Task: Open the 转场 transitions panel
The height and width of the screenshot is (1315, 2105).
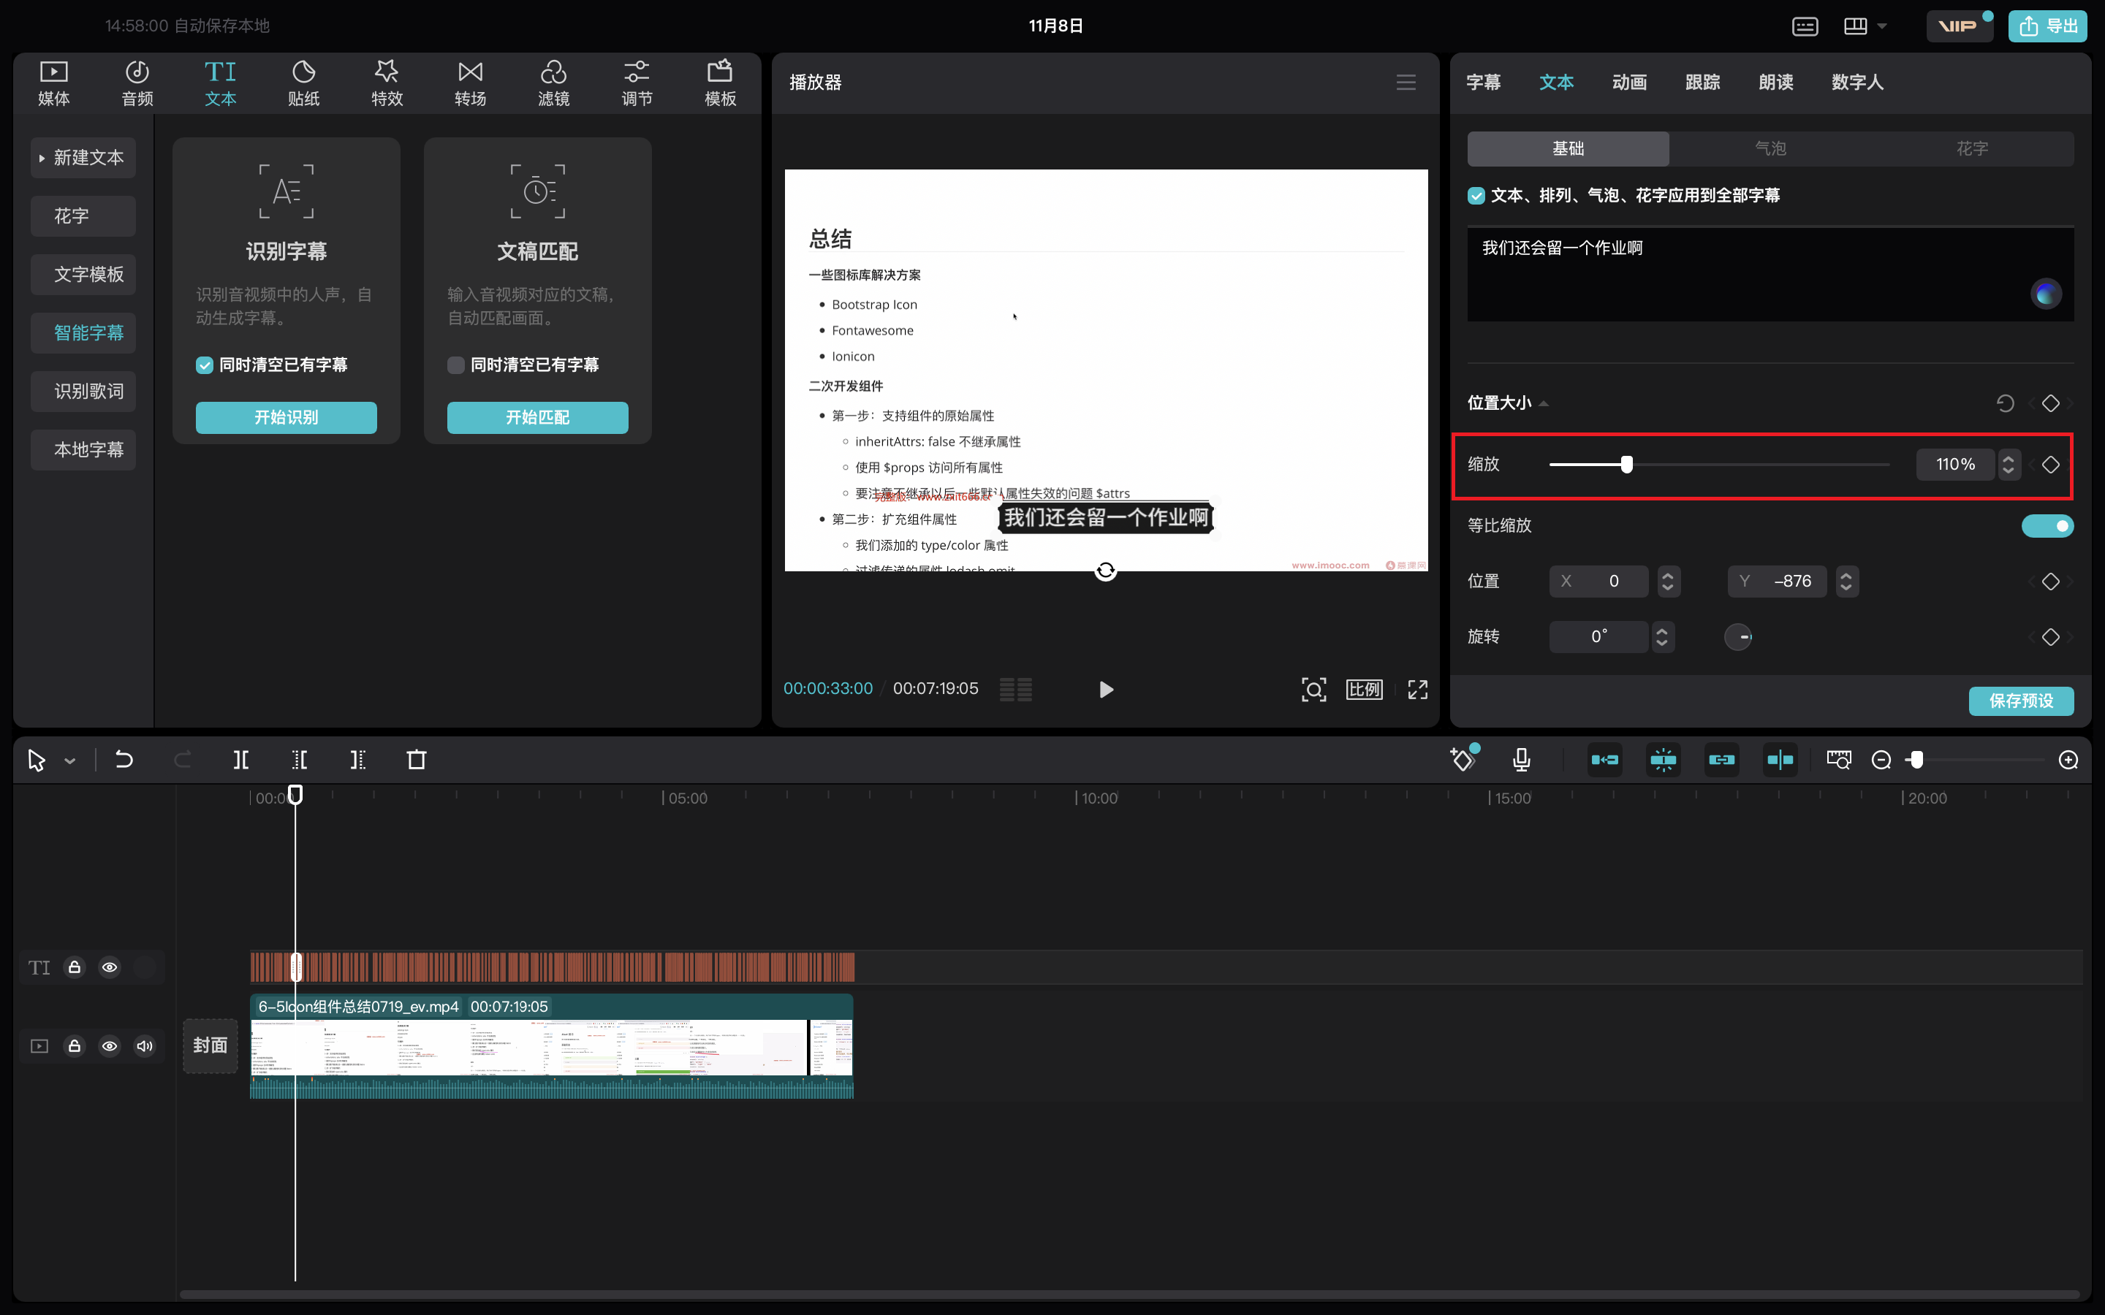Action: click(x=471, y=83)
